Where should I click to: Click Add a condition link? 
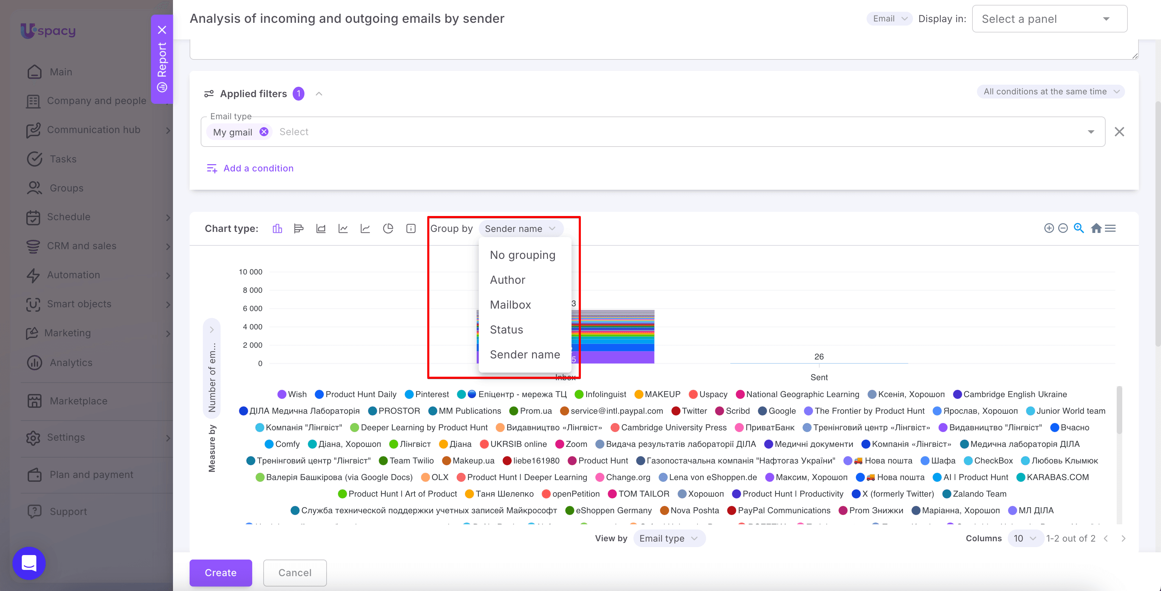point(250,168)
